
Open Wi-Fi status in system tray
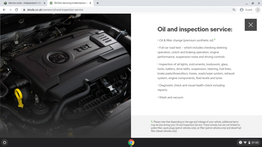click(x=245, y=143)
